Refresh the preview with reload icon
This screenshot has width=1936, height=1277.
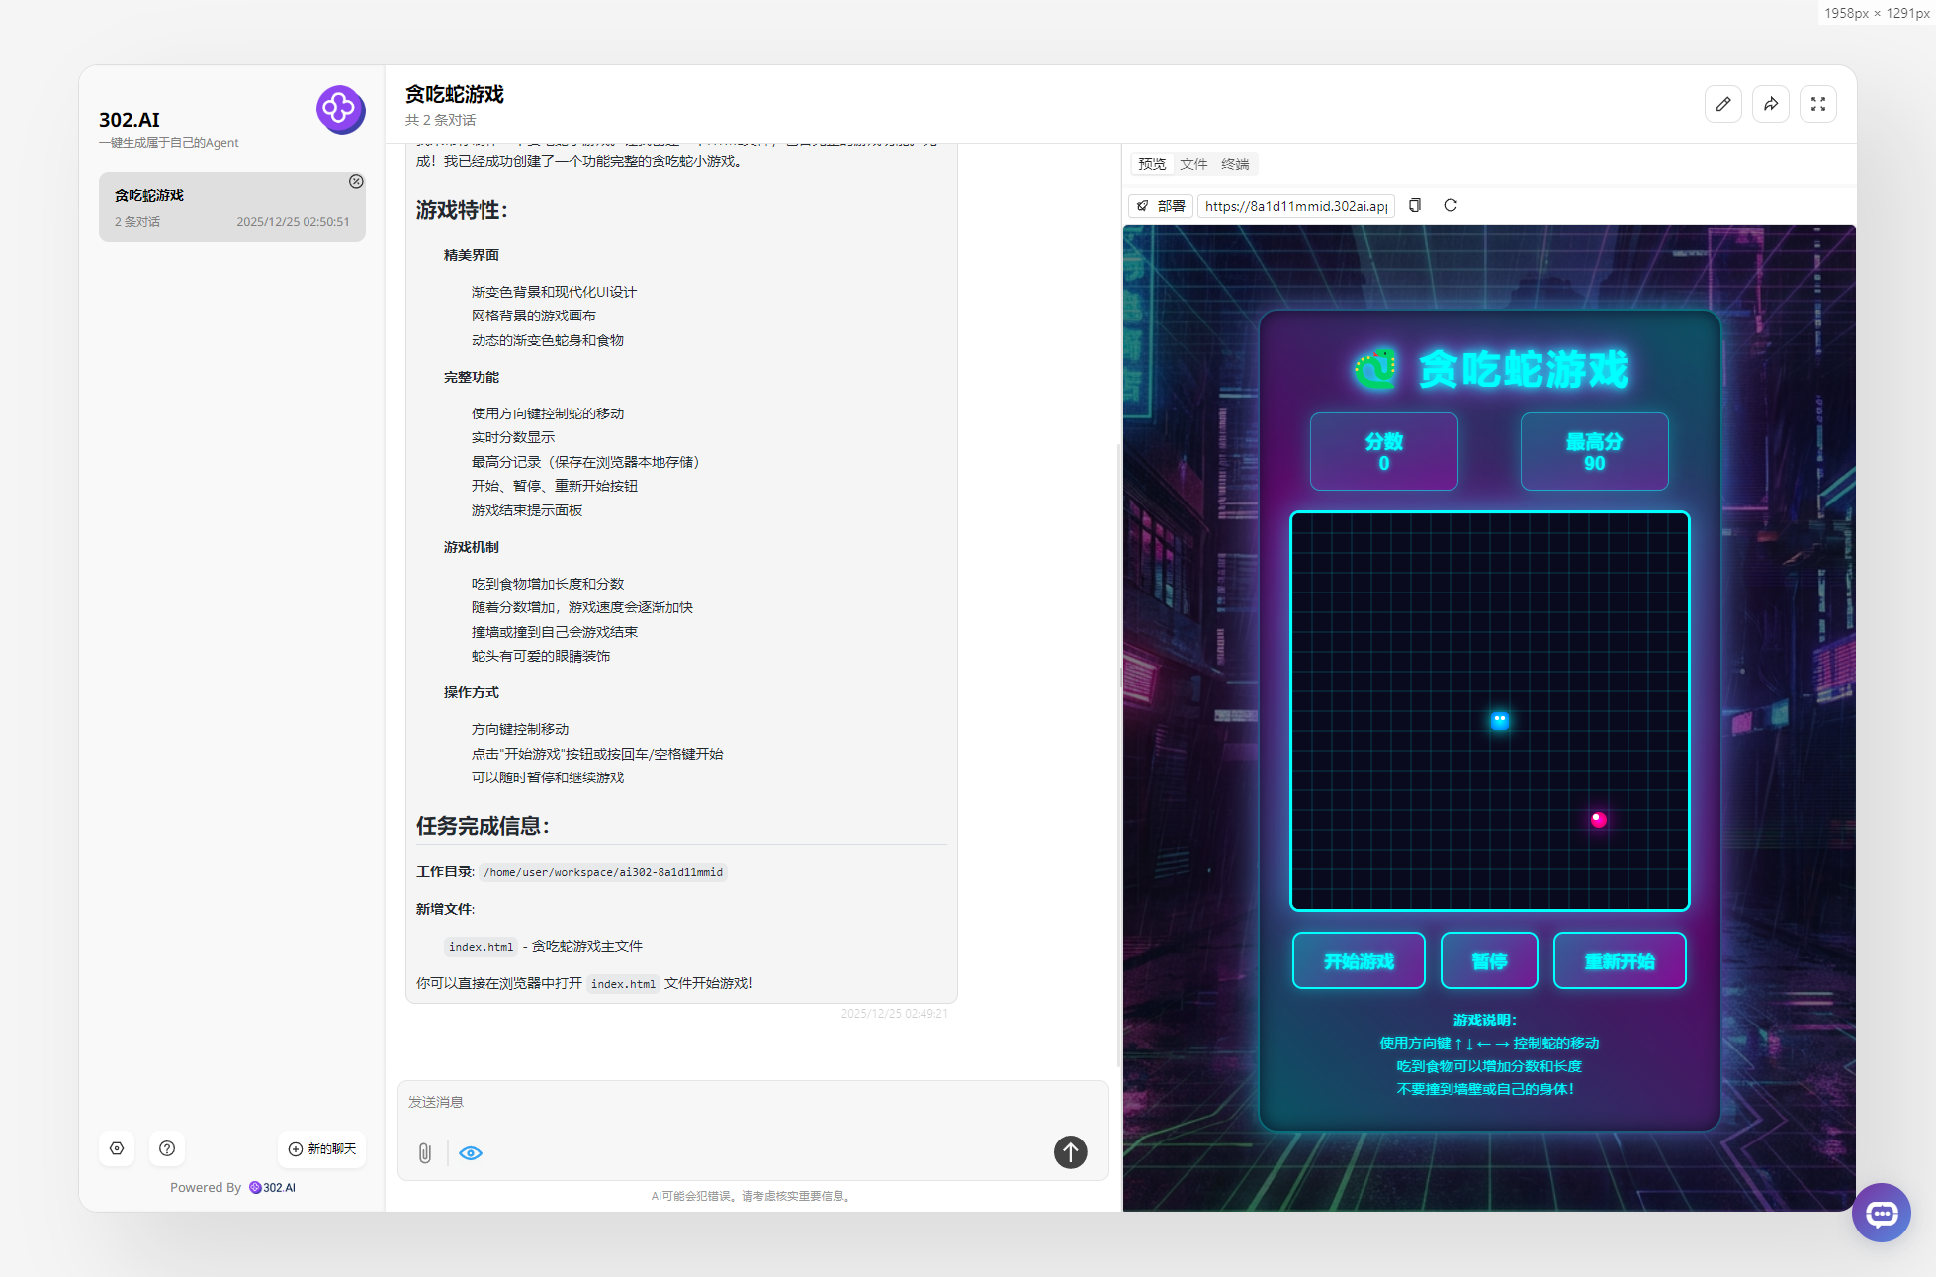coord(1451,205)
